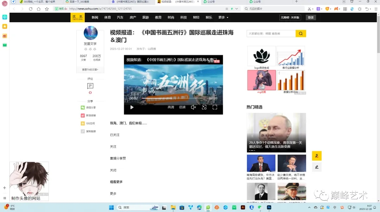The width and height of the screenshot is (380, 212).
Task: Switch to the 体育 section
Action: tap(107, 17)
